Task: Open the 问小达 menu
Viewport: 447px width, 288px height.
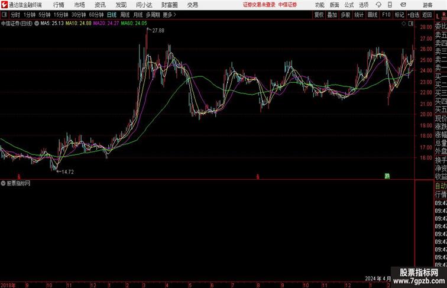Action: point(144,5)
